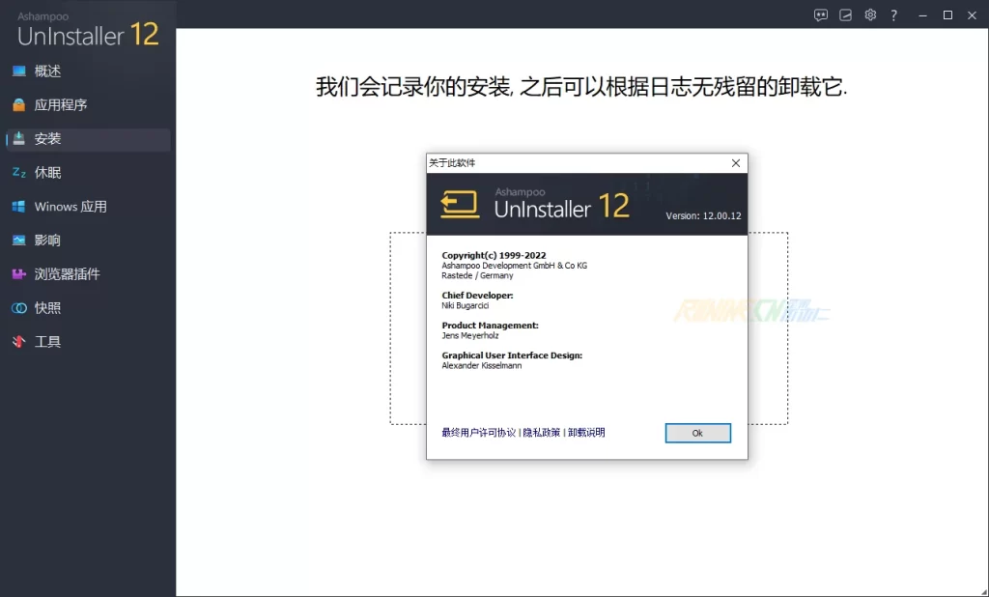
Task: Open 快照 snapshots in the sidebar
Action: (47, 308)
